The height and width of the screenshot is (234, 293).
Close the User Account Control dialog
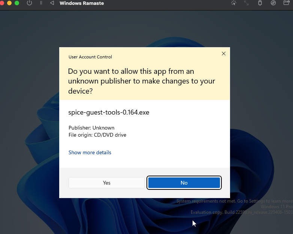[x=223, y=54]
